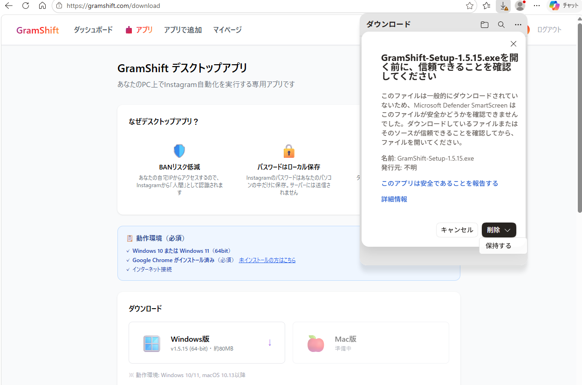This screenshot has width=582, height=385.
Task: Open the 詳細情報 link
Action: 394,199
